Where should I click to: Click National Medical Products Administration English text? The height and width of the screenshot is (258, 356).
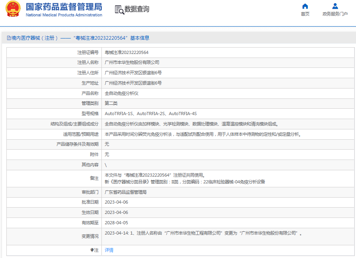(x=64, y=15)
